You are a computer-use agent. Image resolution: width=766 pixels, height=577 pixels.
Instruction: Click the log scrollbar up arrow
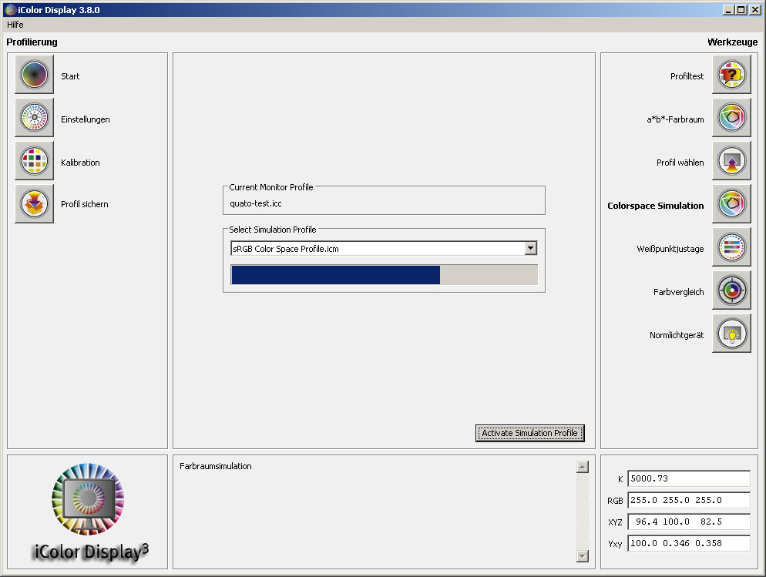click(583, 467)
